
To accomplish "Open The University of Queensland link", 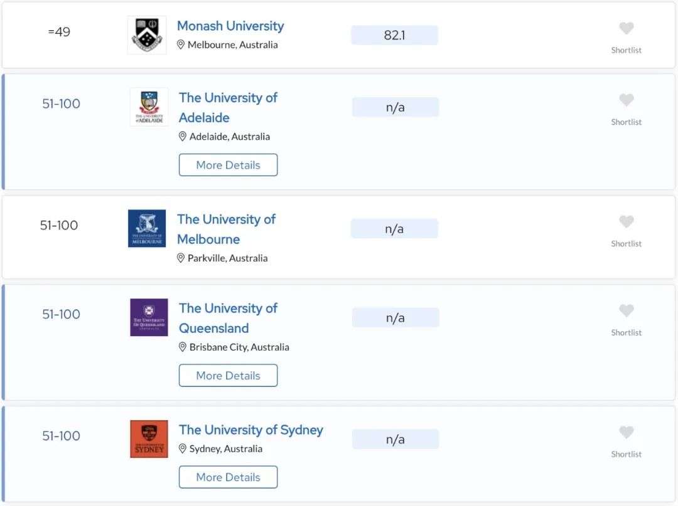I will 229,318.
